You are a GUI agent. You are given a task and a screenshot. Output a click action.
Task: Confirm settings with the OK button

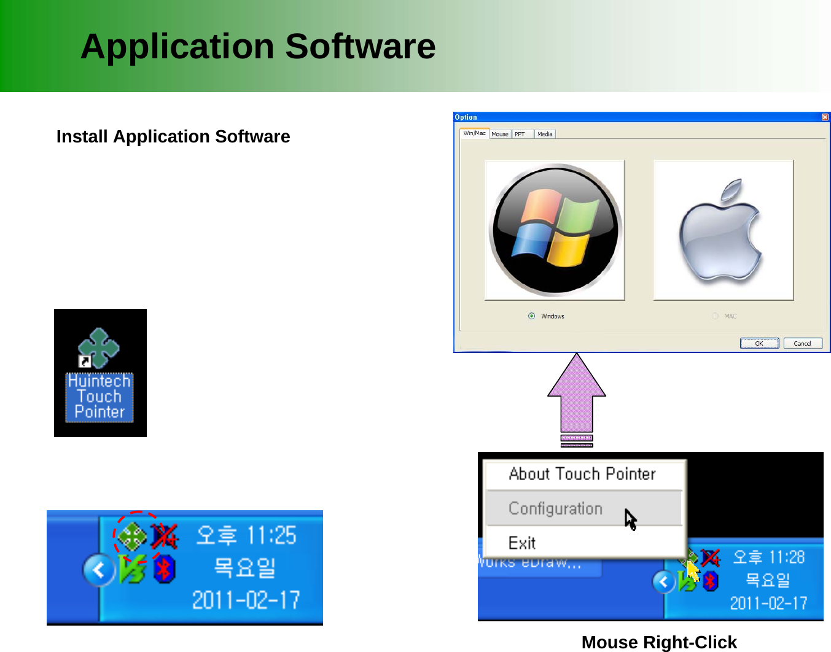(759, 343)
